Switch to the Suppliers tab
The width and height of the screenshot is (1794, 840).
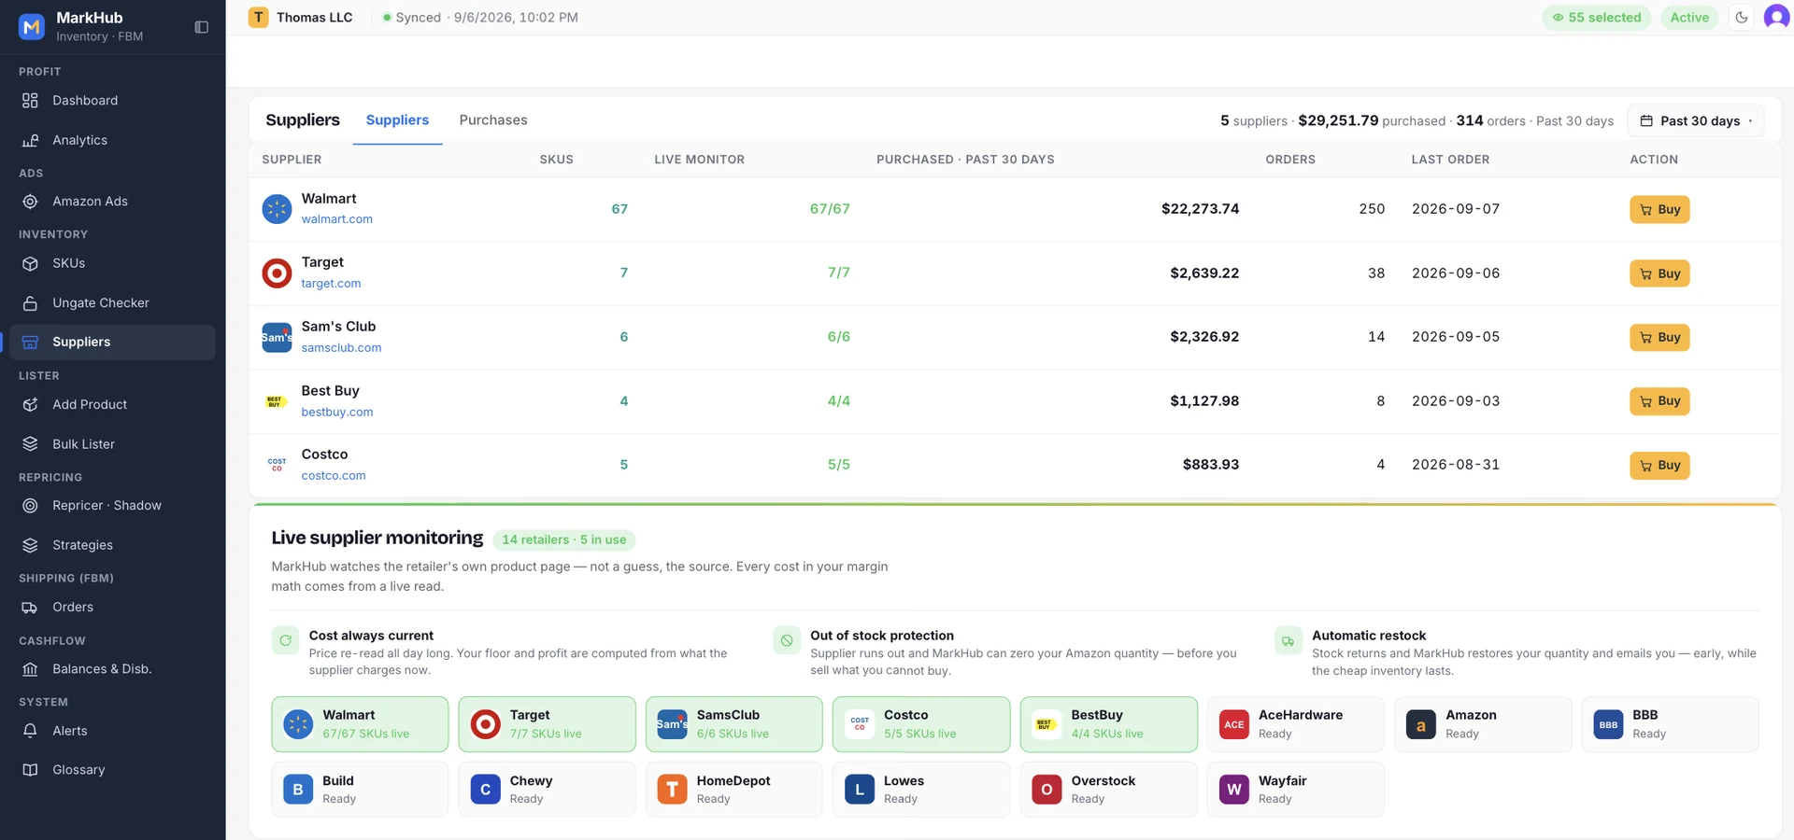point(397,120)
